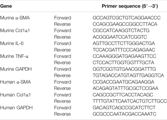
Task: Click the sequence CTCCACTTGGTGGTTTGCTA
Action: click(123, 63)
